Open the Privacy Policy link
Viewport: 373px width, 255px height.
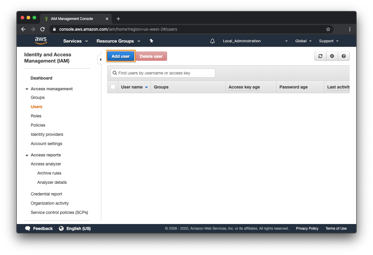[x=307, y=228]
